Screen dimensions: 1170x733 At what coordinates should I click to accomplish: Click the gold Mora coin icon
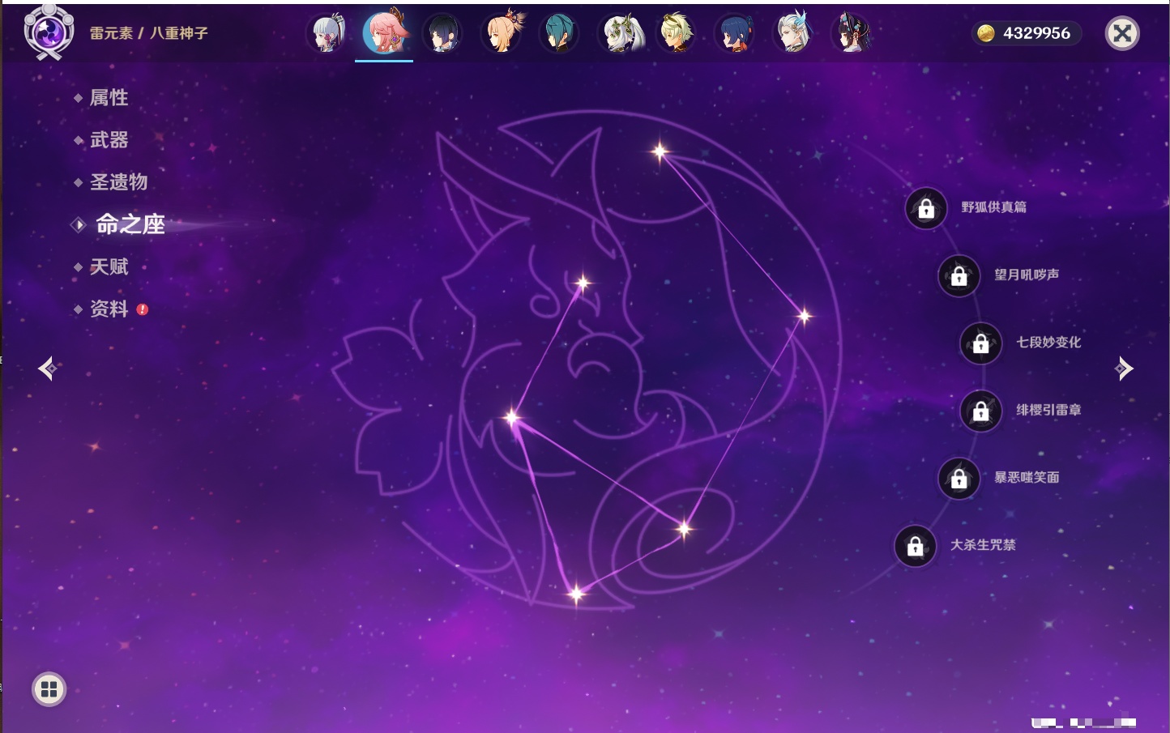[985, 33]
